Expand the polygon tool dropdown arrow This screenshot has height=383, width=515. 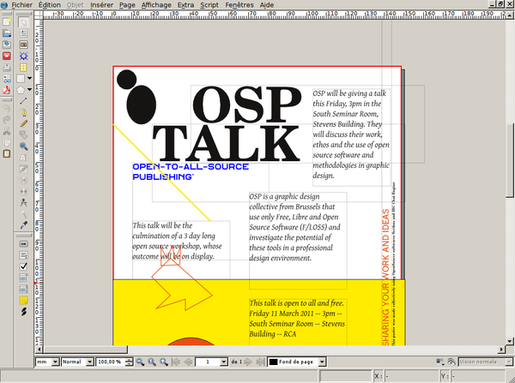coord(29,89)
